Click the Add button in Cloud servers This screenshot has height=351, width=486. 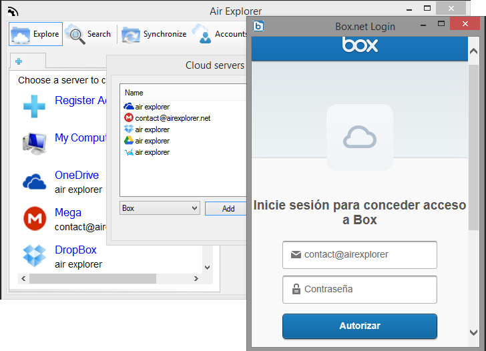[226, 209]
